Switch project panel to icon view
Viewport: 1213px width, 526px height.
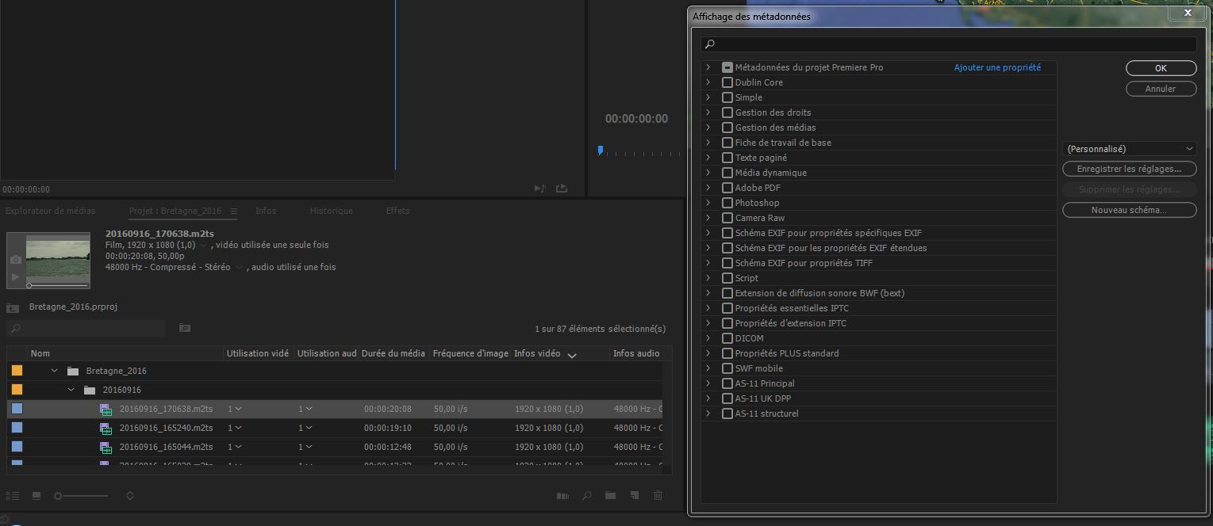[x=36, y=496]
